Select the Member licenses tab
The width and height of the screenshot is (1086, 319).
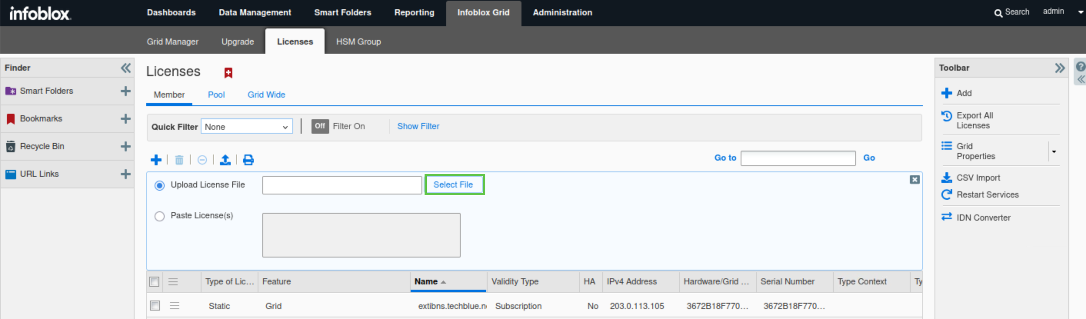[169, 95]
